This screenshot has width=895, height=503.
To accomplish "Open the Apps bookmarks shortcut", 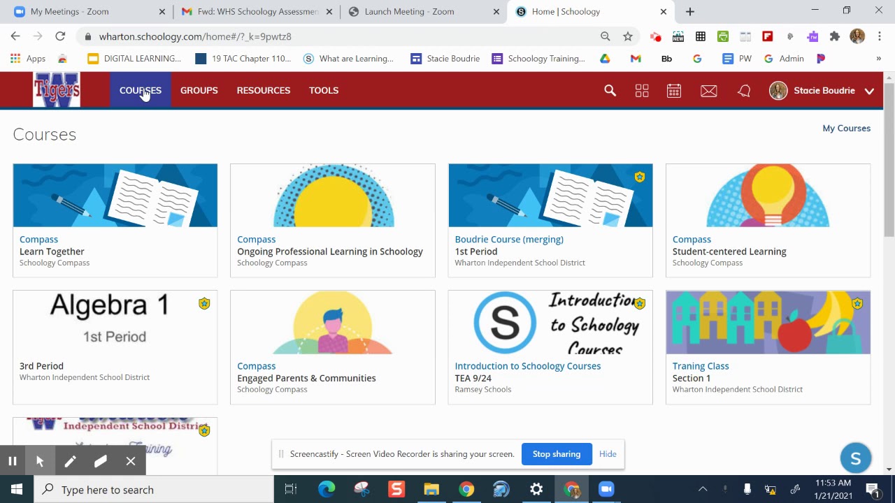I will click(28, 59).
